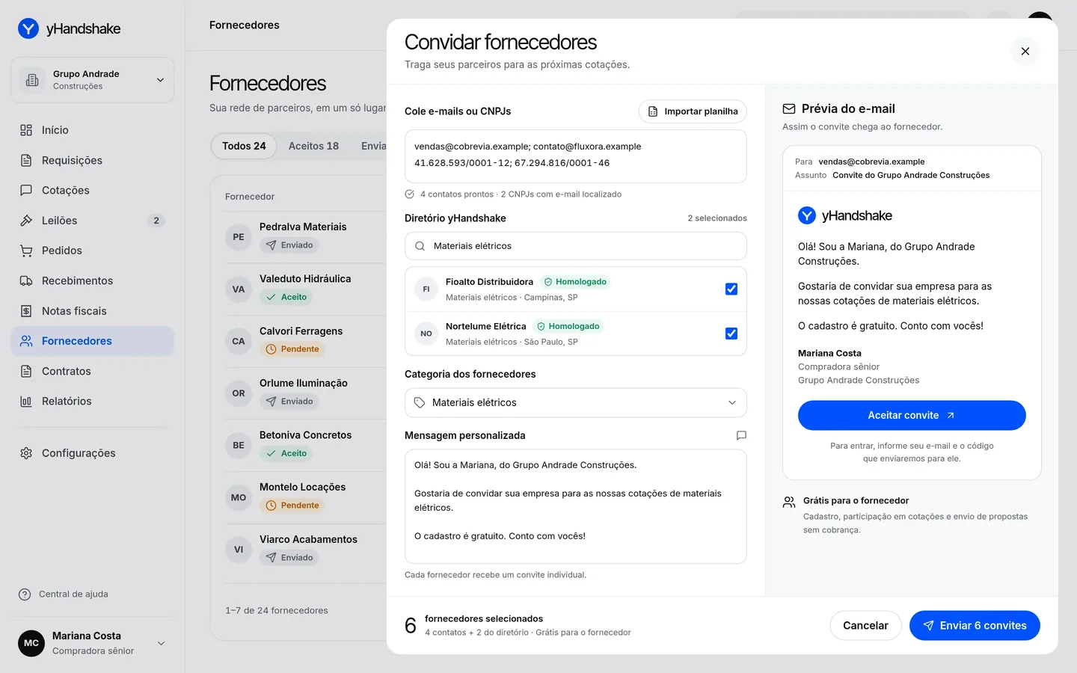Click the VA avatar of Valeduto Hidráulica
Screen dimensions: 1077x673
point(239,289)
